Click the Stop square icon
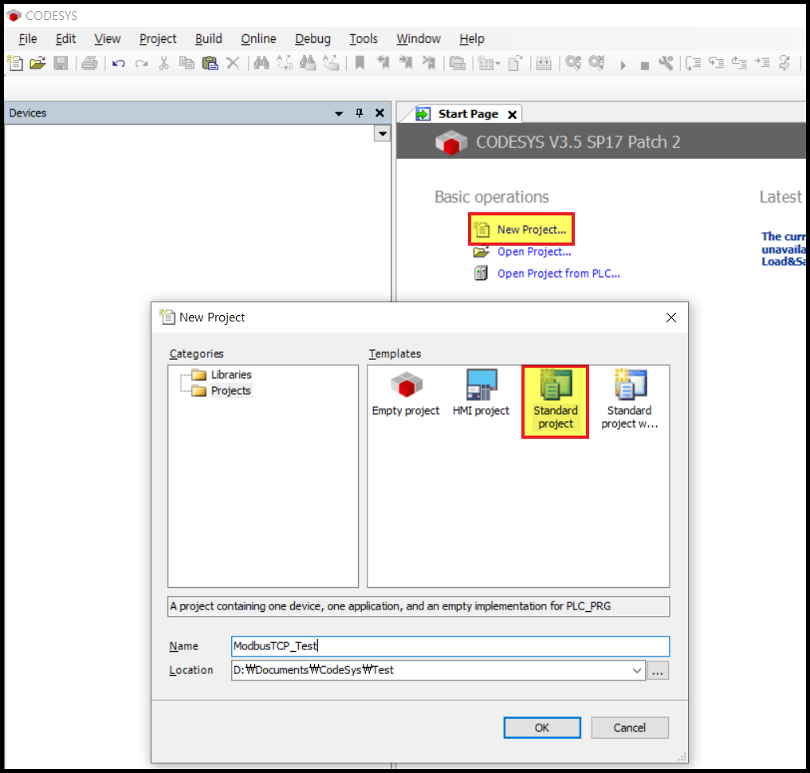The image size is (810, 773). 644,65
